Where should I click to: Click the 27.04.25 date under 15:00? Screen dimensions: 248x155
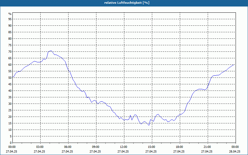(151, 151)
